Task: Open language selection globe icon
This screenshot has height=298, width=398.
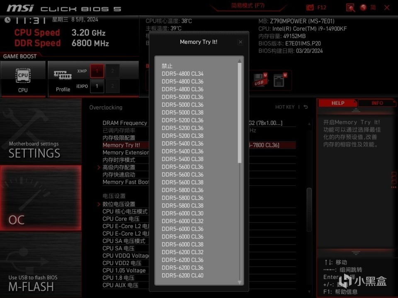Action: (364, 7)
